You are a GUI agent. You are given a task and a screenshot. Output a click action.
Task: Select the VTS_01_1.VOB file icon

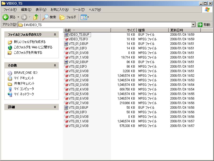click(66, 57)
